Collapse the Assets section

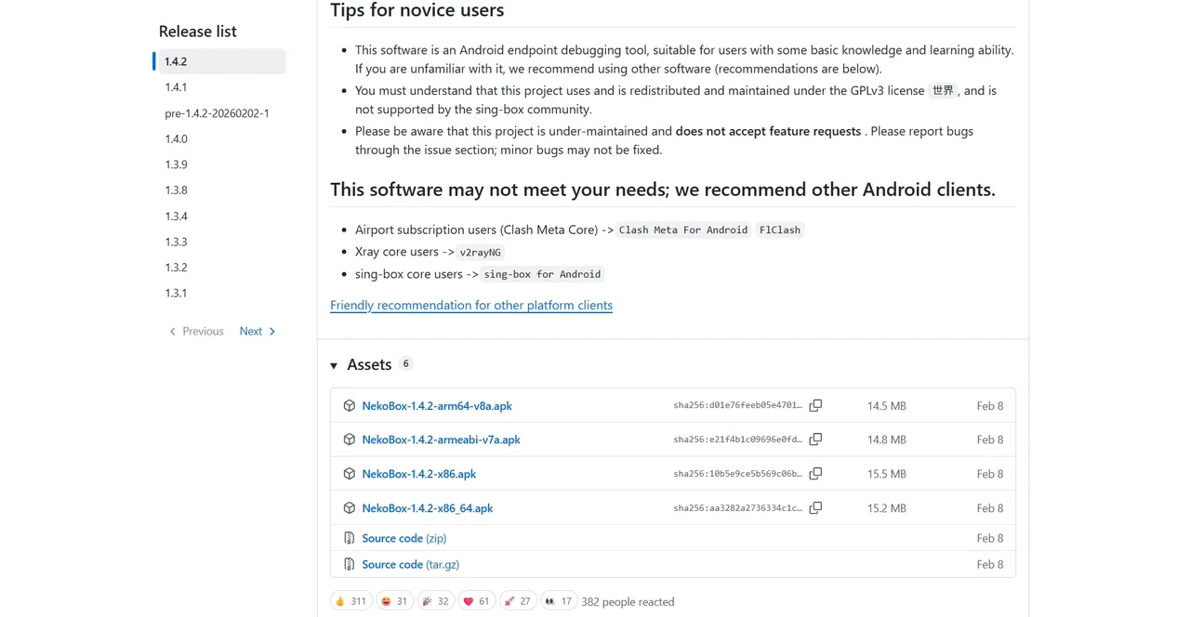pyautogui.click(x=334, y=365)
